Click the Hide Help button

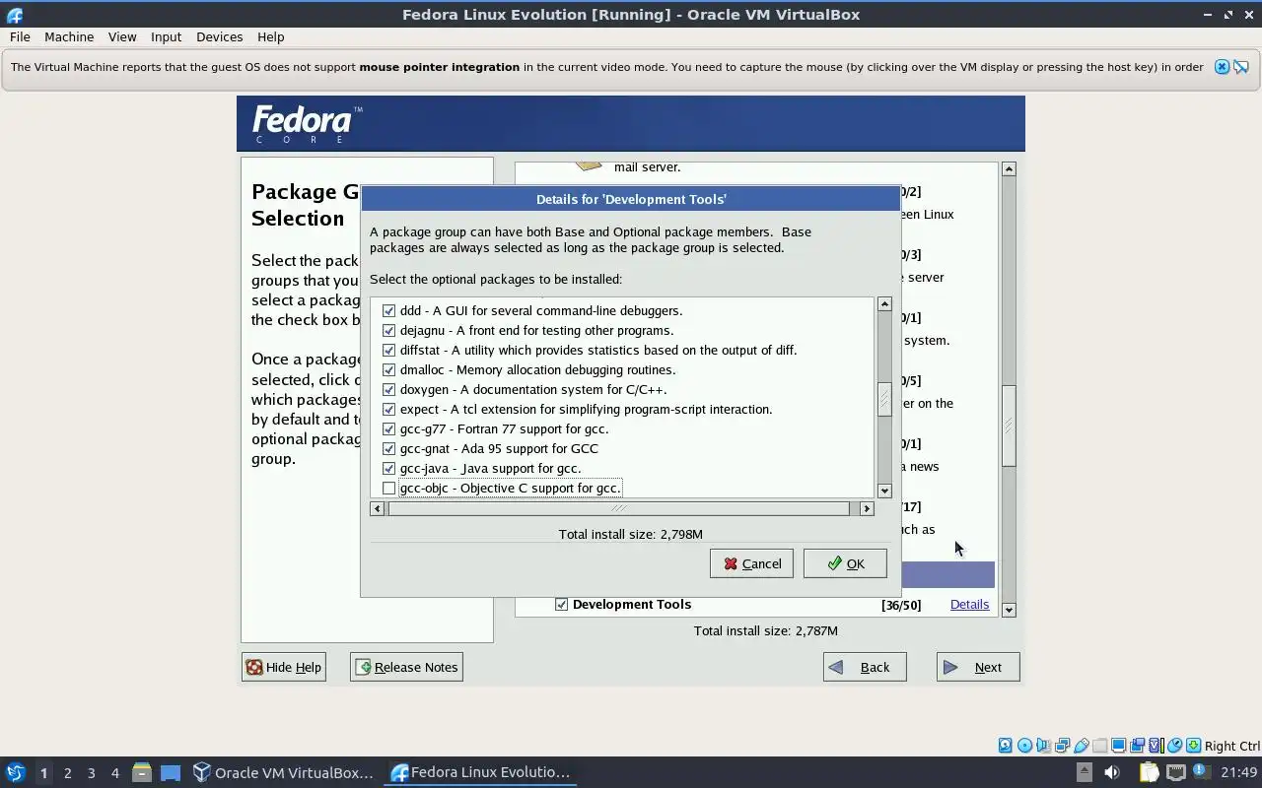[x=284, y=667]
